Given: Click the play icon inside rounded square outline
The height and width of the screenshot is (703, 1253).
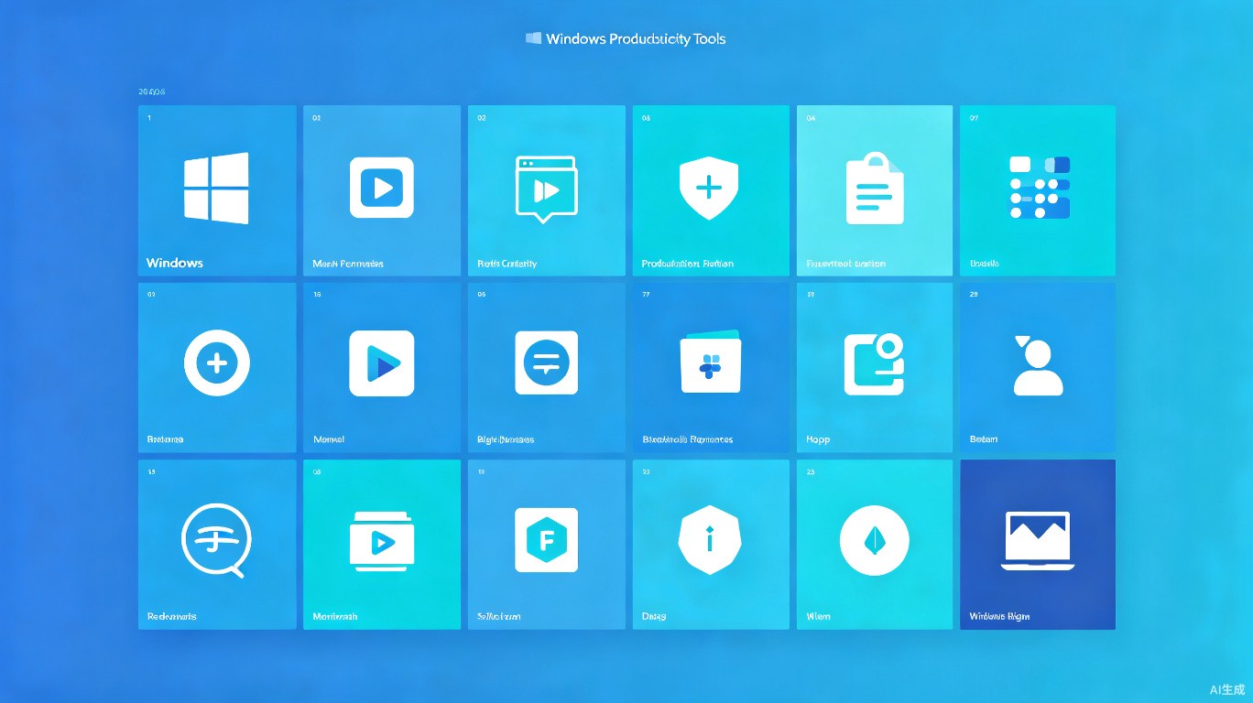Looking at the screenshot, I should 382,188.
